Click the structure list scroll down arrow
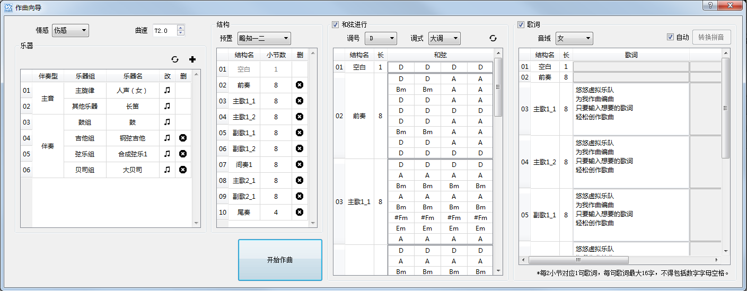Viewport: 747px width, 291px height. [313, 223]
